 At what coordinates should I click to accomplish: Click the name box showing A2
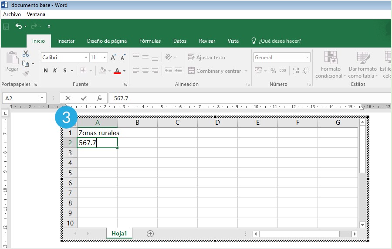24,98
